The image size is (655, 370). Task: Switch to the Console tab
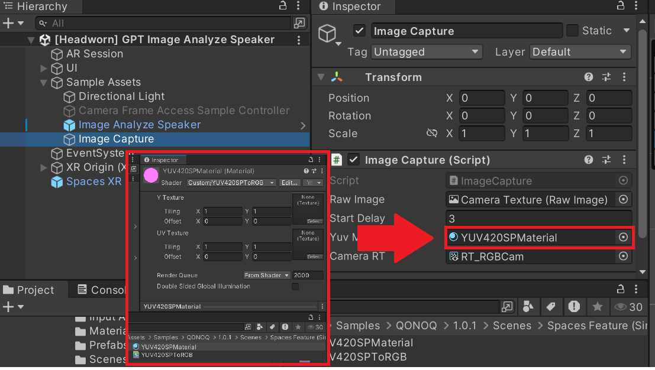click(x=101, y=290)
